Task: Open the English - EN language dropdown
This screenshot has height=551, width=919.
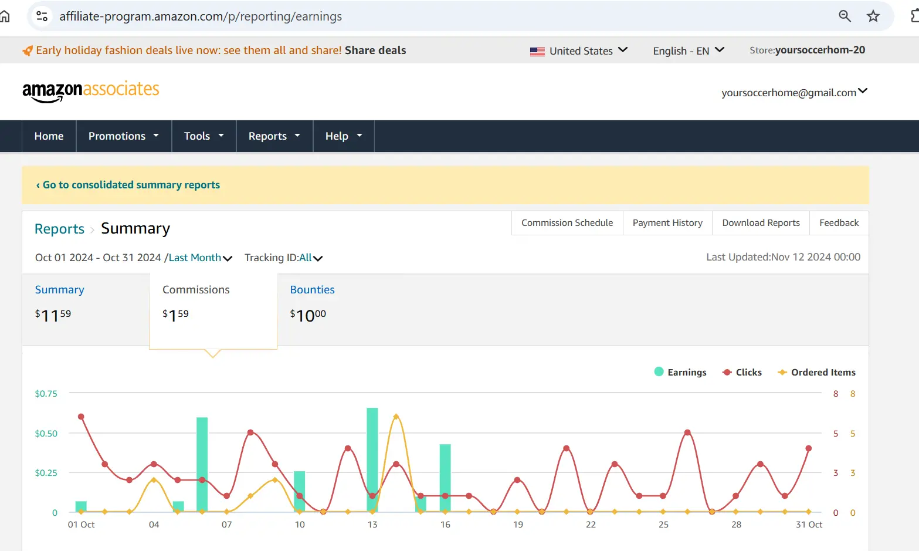Action: [x=689, y=51]
